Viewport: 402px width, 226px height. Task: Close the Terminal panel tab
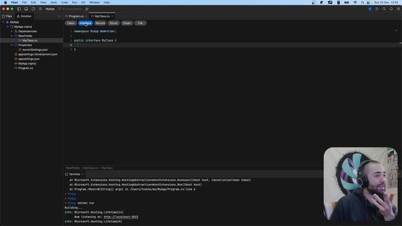(x=82, y=175)
